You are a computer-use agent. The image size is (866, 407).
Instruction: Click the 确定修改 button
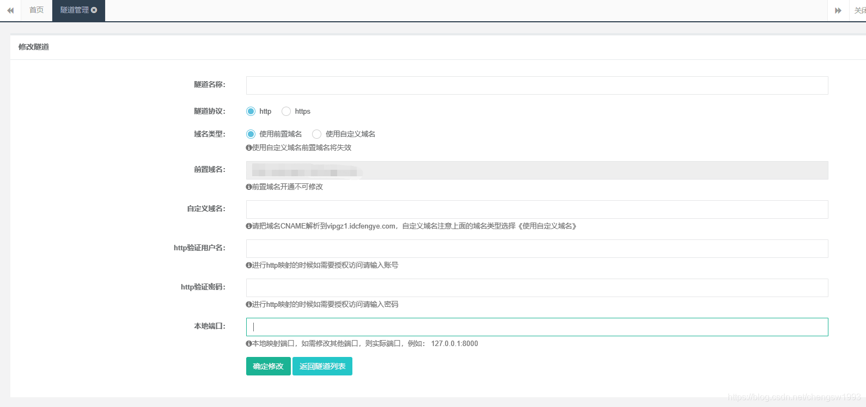click(269, 366)
